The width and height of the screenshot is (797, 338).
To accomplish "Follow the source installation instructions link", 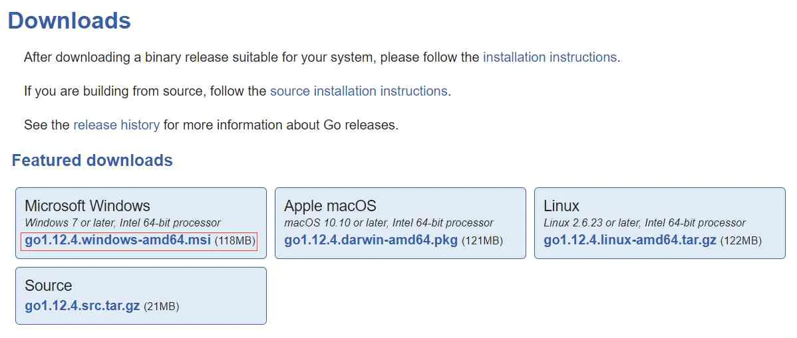I will tap(359, 91).
